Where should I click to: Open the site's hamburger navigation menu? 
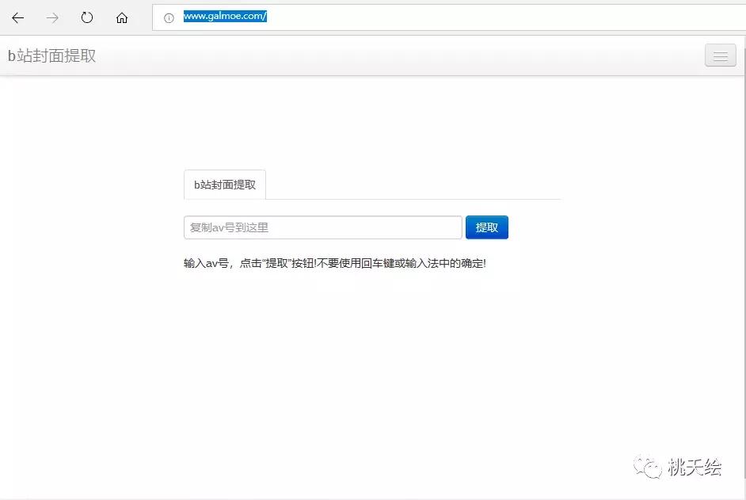coord(719,55)
